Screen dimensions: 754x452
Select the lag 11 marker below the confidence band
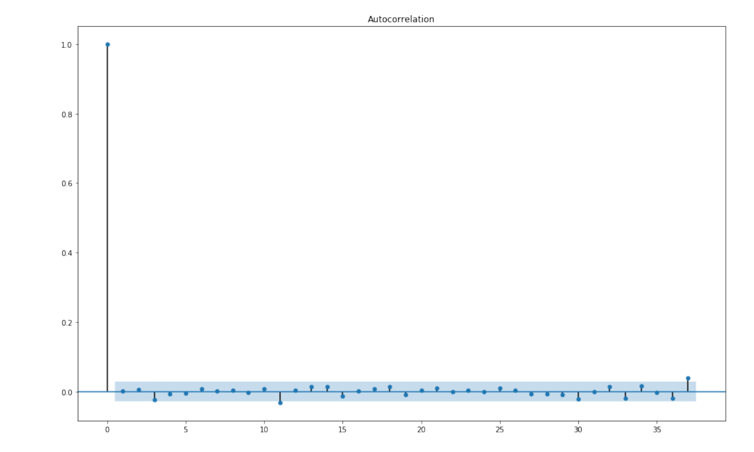pos(280,403)
